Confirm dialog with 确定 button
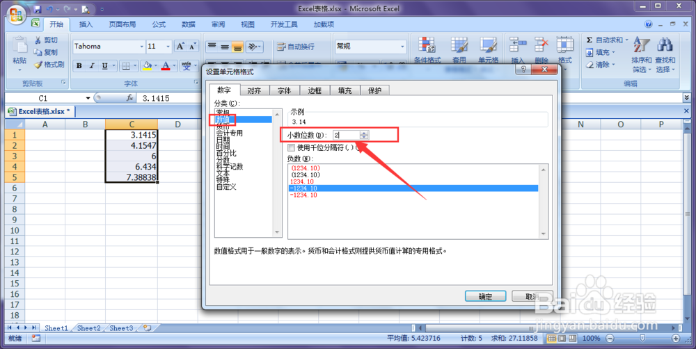The width and height of the screenshot is (696, 349). pos(485,297)
